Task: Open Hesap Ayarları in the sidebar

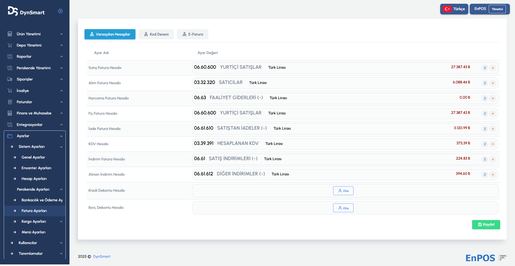Action: [x=34, y=179]
